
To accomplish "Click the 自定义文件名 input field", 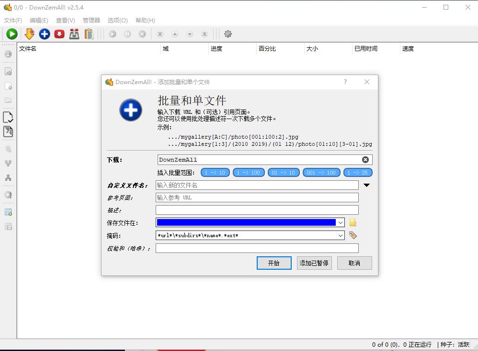I will pyautogui.click(x=257, y=185).
